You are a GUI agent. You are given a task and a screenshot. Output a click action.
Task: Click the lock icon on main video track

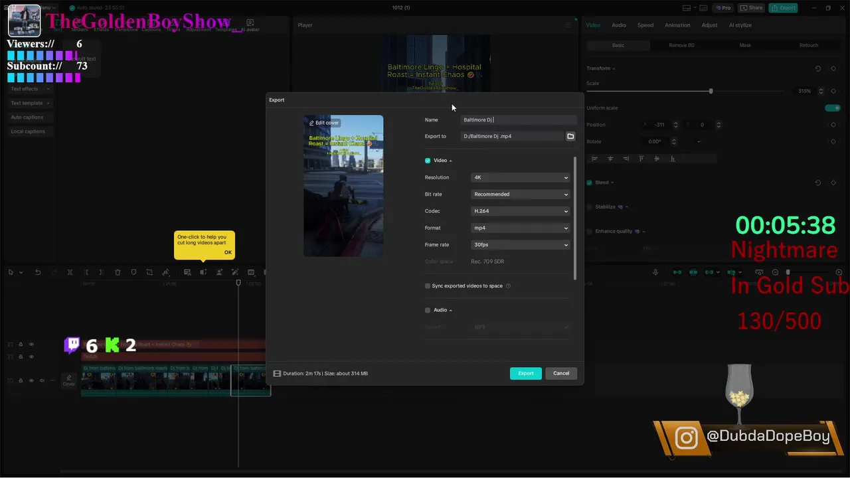[21, 380]
